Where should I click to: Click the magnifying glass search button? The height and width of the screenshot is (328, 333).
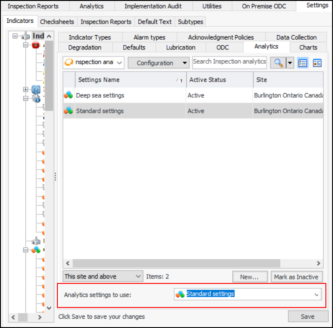(278, 63)
